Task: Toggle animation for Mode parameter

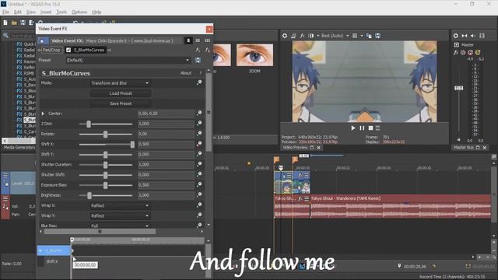Action: 199,82
